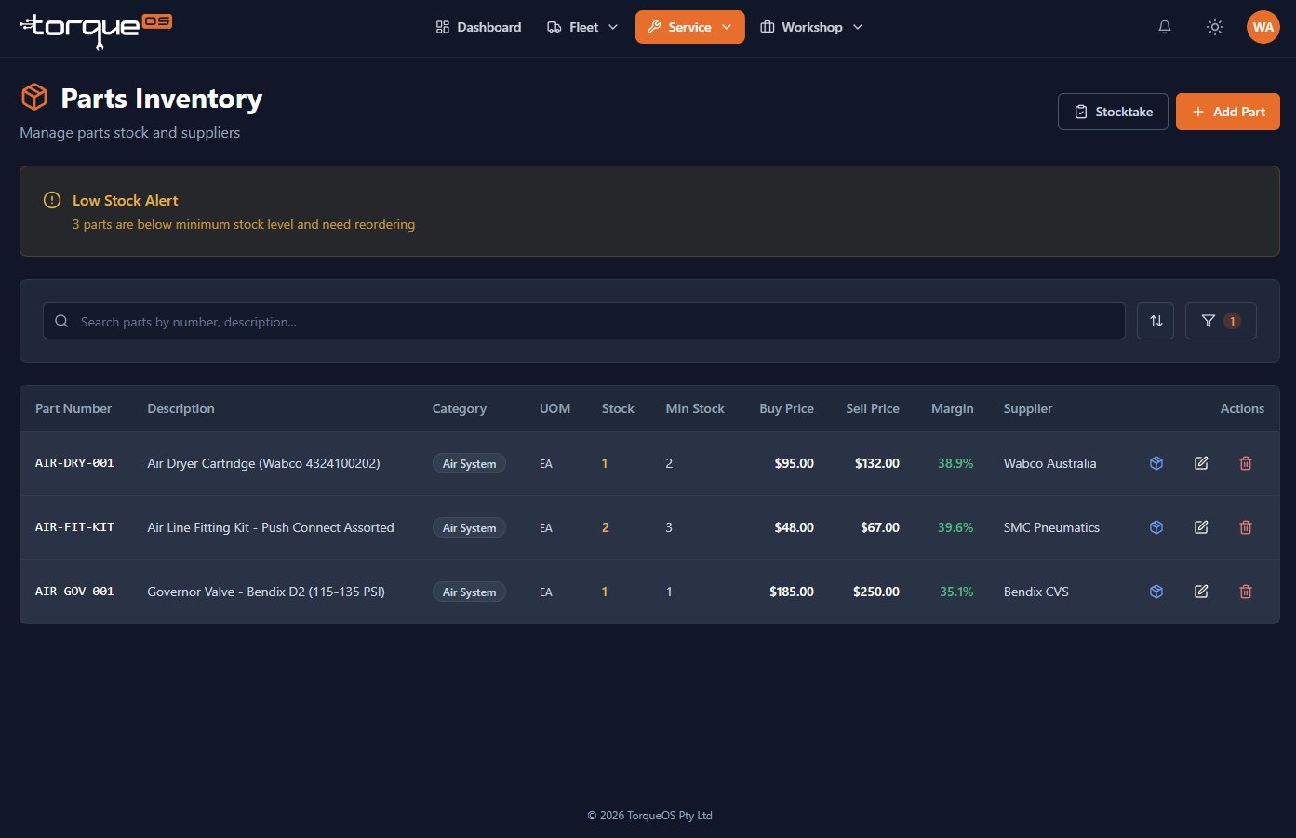
Task: Click the search magnifier icon
Action: coord(61,321)
